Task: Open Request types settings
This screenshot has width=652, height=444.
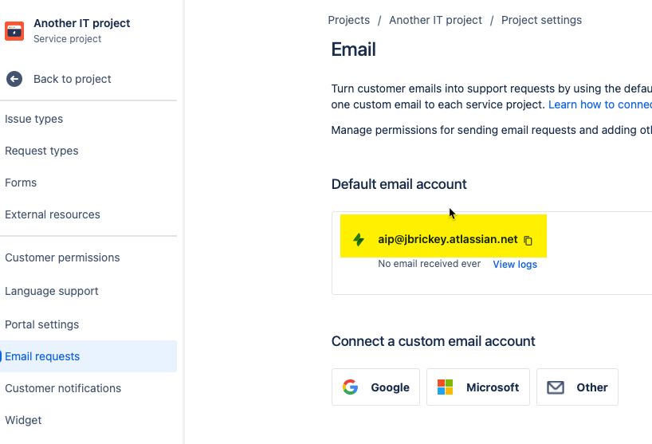Action: pyautogui.click(x=41, y=151)
